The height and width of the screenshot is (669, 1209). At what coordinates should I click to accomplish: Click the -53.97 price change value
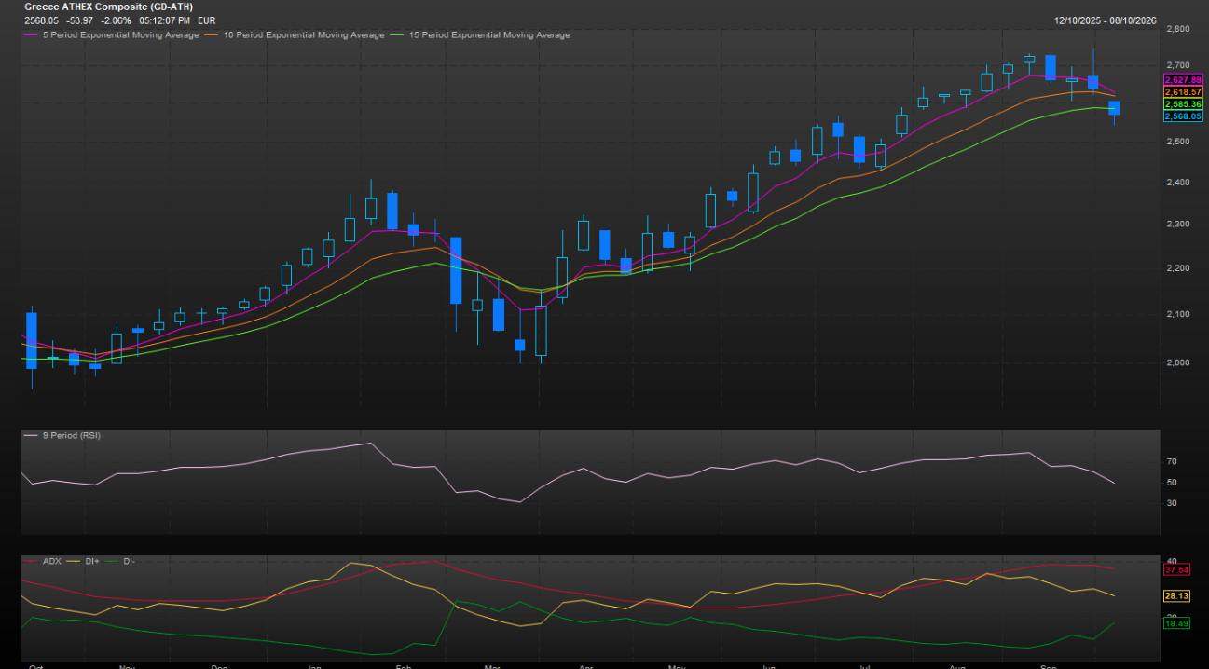[80, 20]
